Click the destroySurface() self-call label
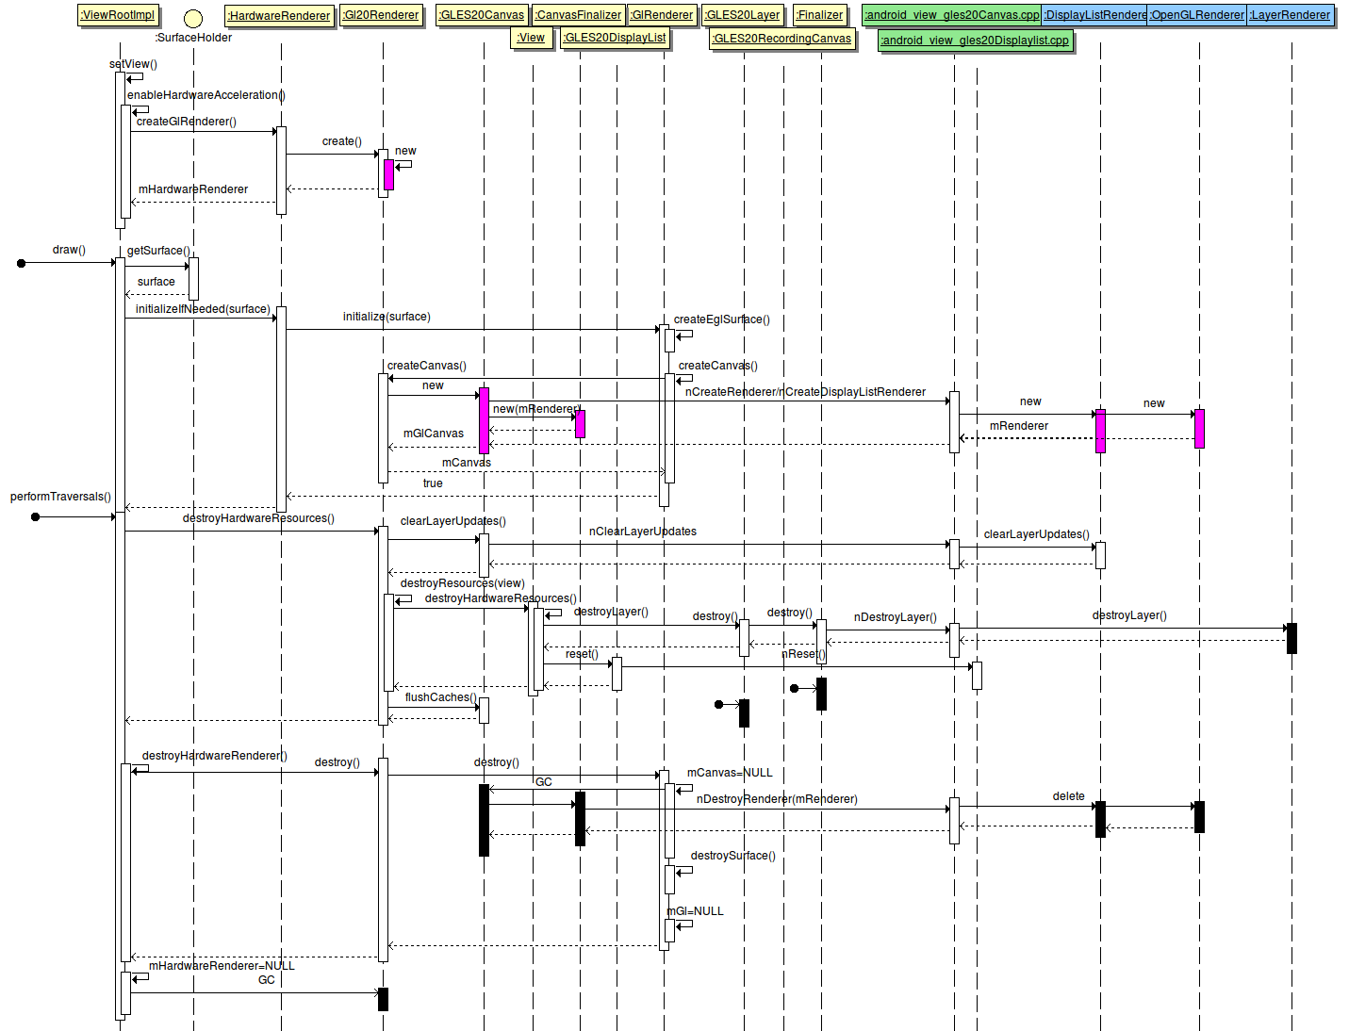Screen dimensions: 1349x1031 click(733, 856)
